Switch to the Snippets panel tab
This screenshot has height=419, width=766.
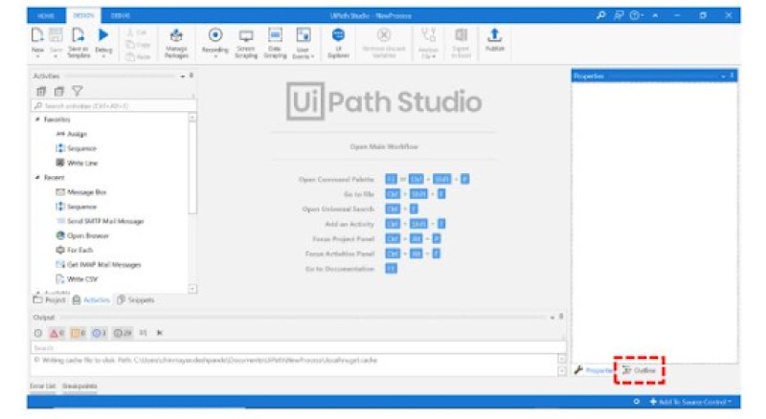coord(135,299)
